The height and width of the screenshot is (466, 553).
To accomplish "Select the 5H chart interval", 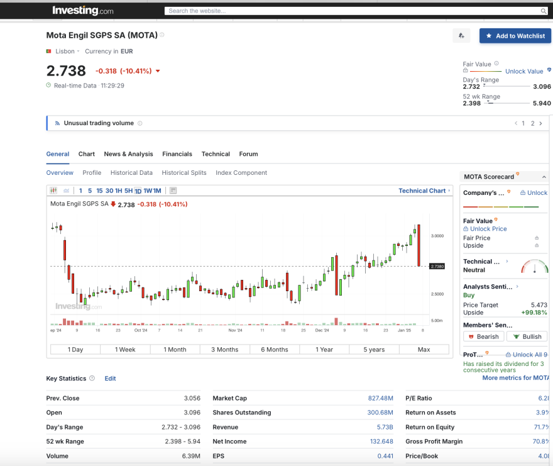I will click(x=128, y=191).
